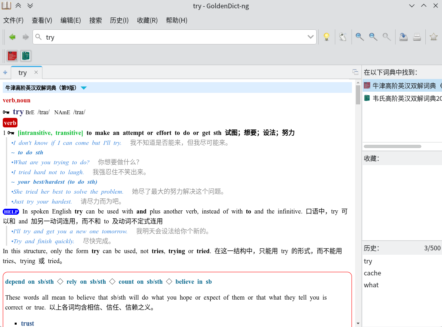Open the search history dropdown in the search box
The height and width of the screenshot is (327, 442).
[311, 37]
